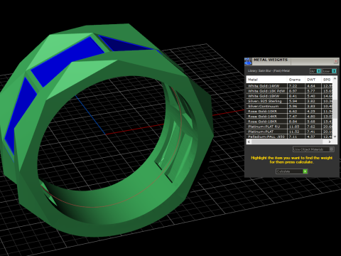Click the 11.52 grams value for Platinum:PLAT
This screenshot has width=341, height=256.
[294, 132]
